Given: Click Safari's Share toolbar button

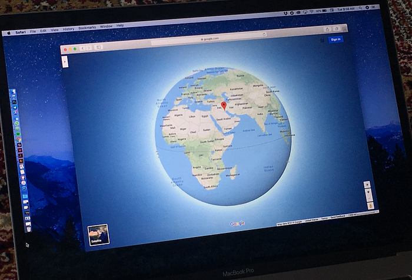Looking at the screenshot, I should pos(327,29).
